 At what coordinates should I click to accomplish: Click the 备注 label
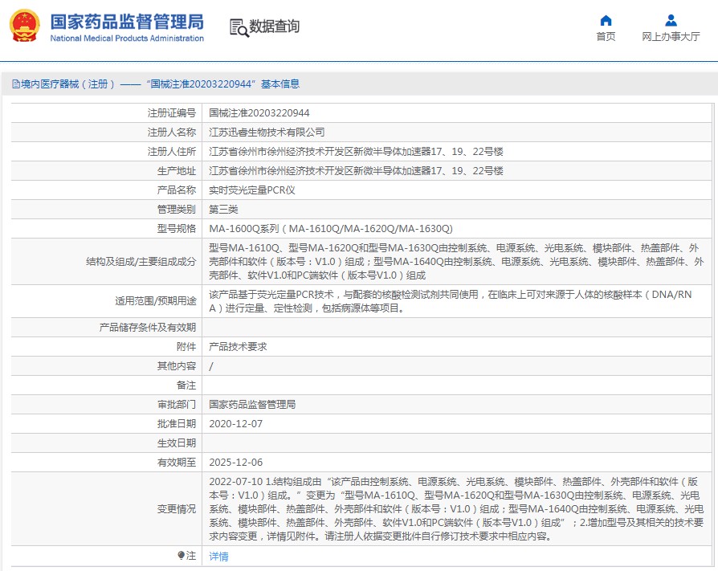pyautogui.click(x=186, y=385)
